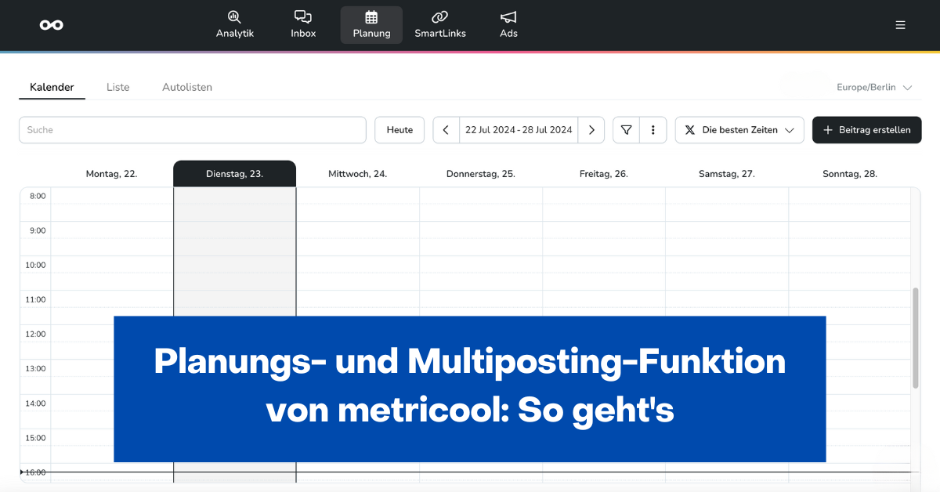
Task: Open the Ads section
Action: click(x=508, y=24)
